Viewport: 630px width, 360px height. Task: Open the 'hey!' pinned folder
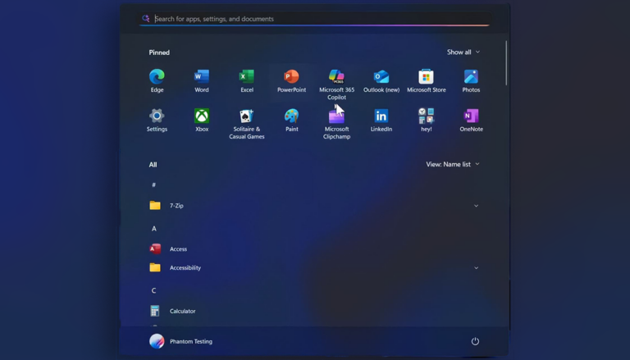click(427, 120)
